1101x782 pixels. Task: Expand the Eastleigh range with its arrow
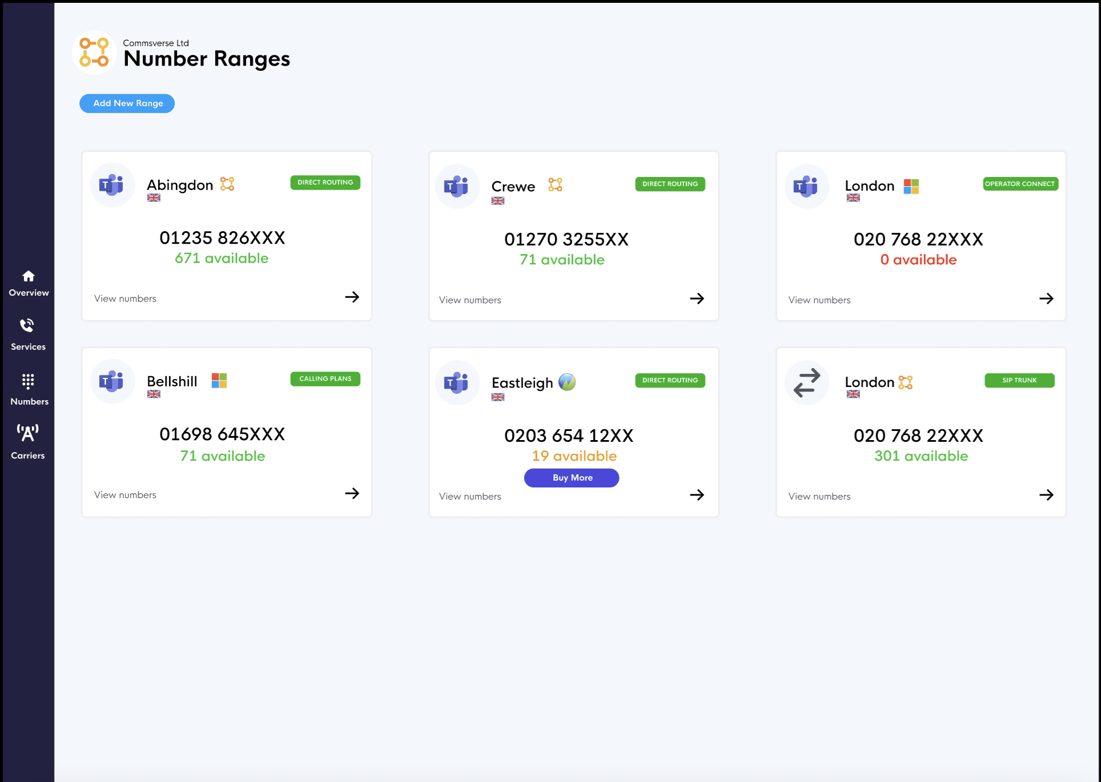pos(697,495)
